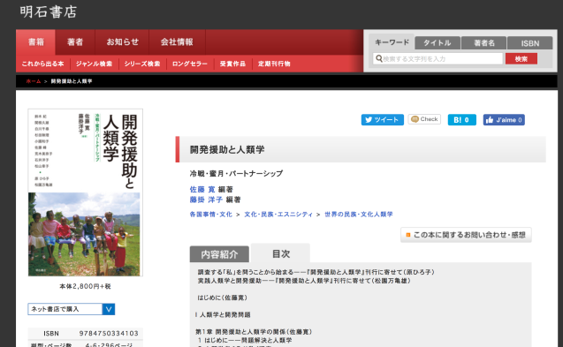Viewport: 563px width, 347px height.
Task: Click the dropdown arrow beside ネット書店で購入
Action: [109, 309]
